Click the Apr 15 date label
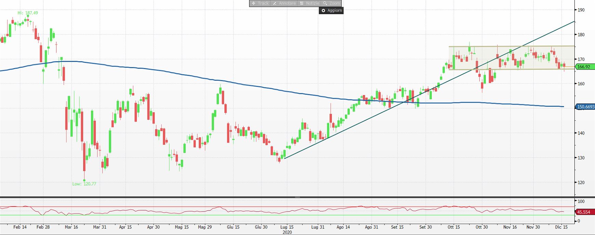The width and height of the screenshot is (595, 235). coord(126,227)
